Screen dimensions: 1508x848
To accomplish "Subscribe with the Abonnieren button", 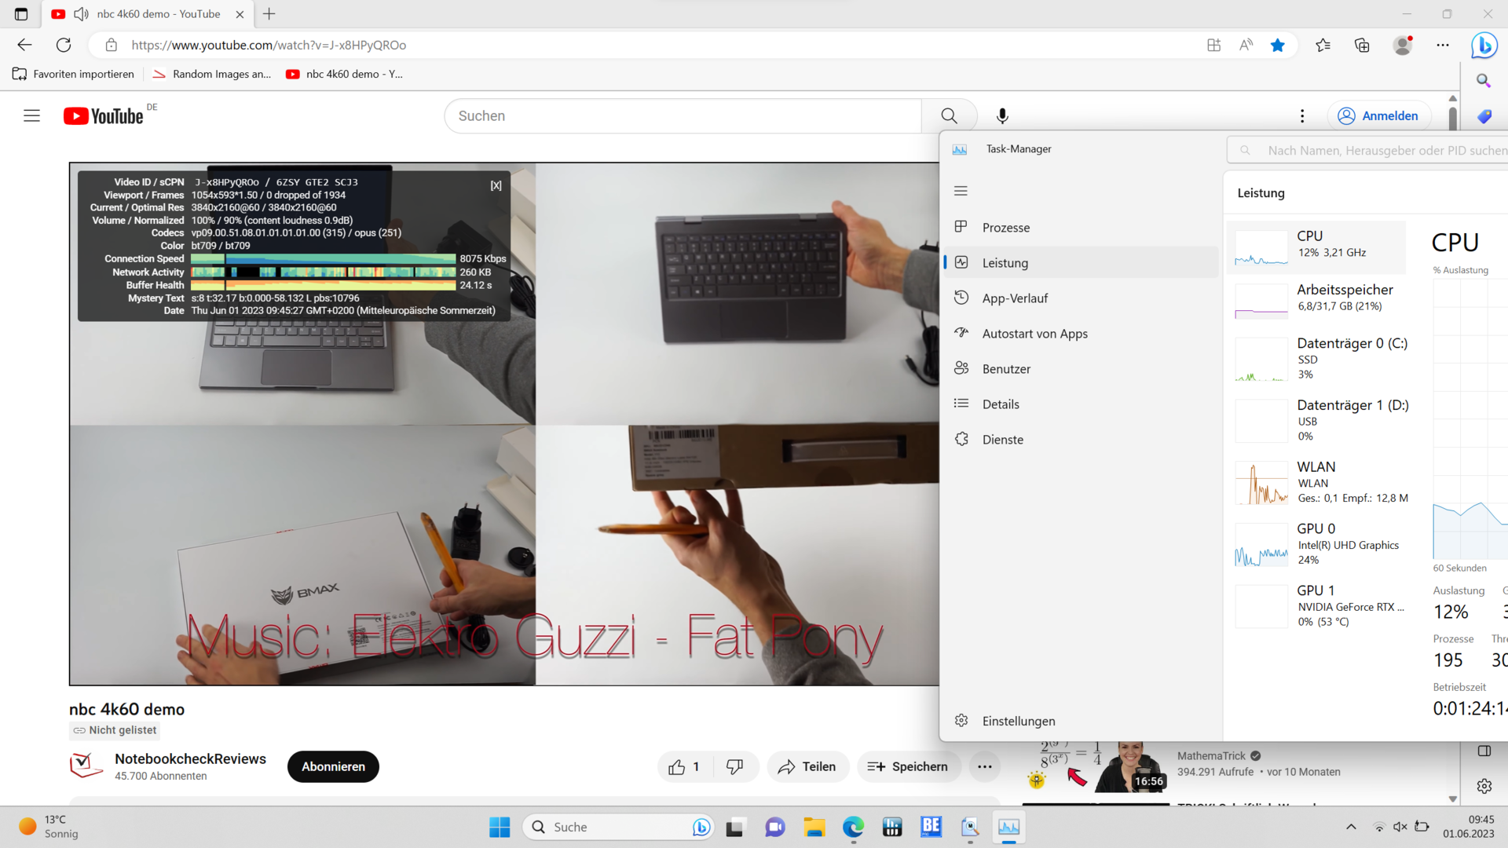I will pos(333,767).
